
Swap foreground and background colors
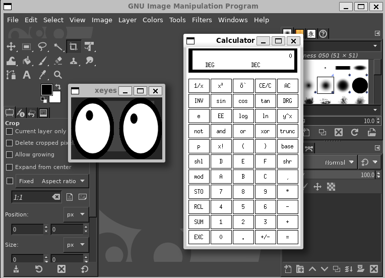58,87
